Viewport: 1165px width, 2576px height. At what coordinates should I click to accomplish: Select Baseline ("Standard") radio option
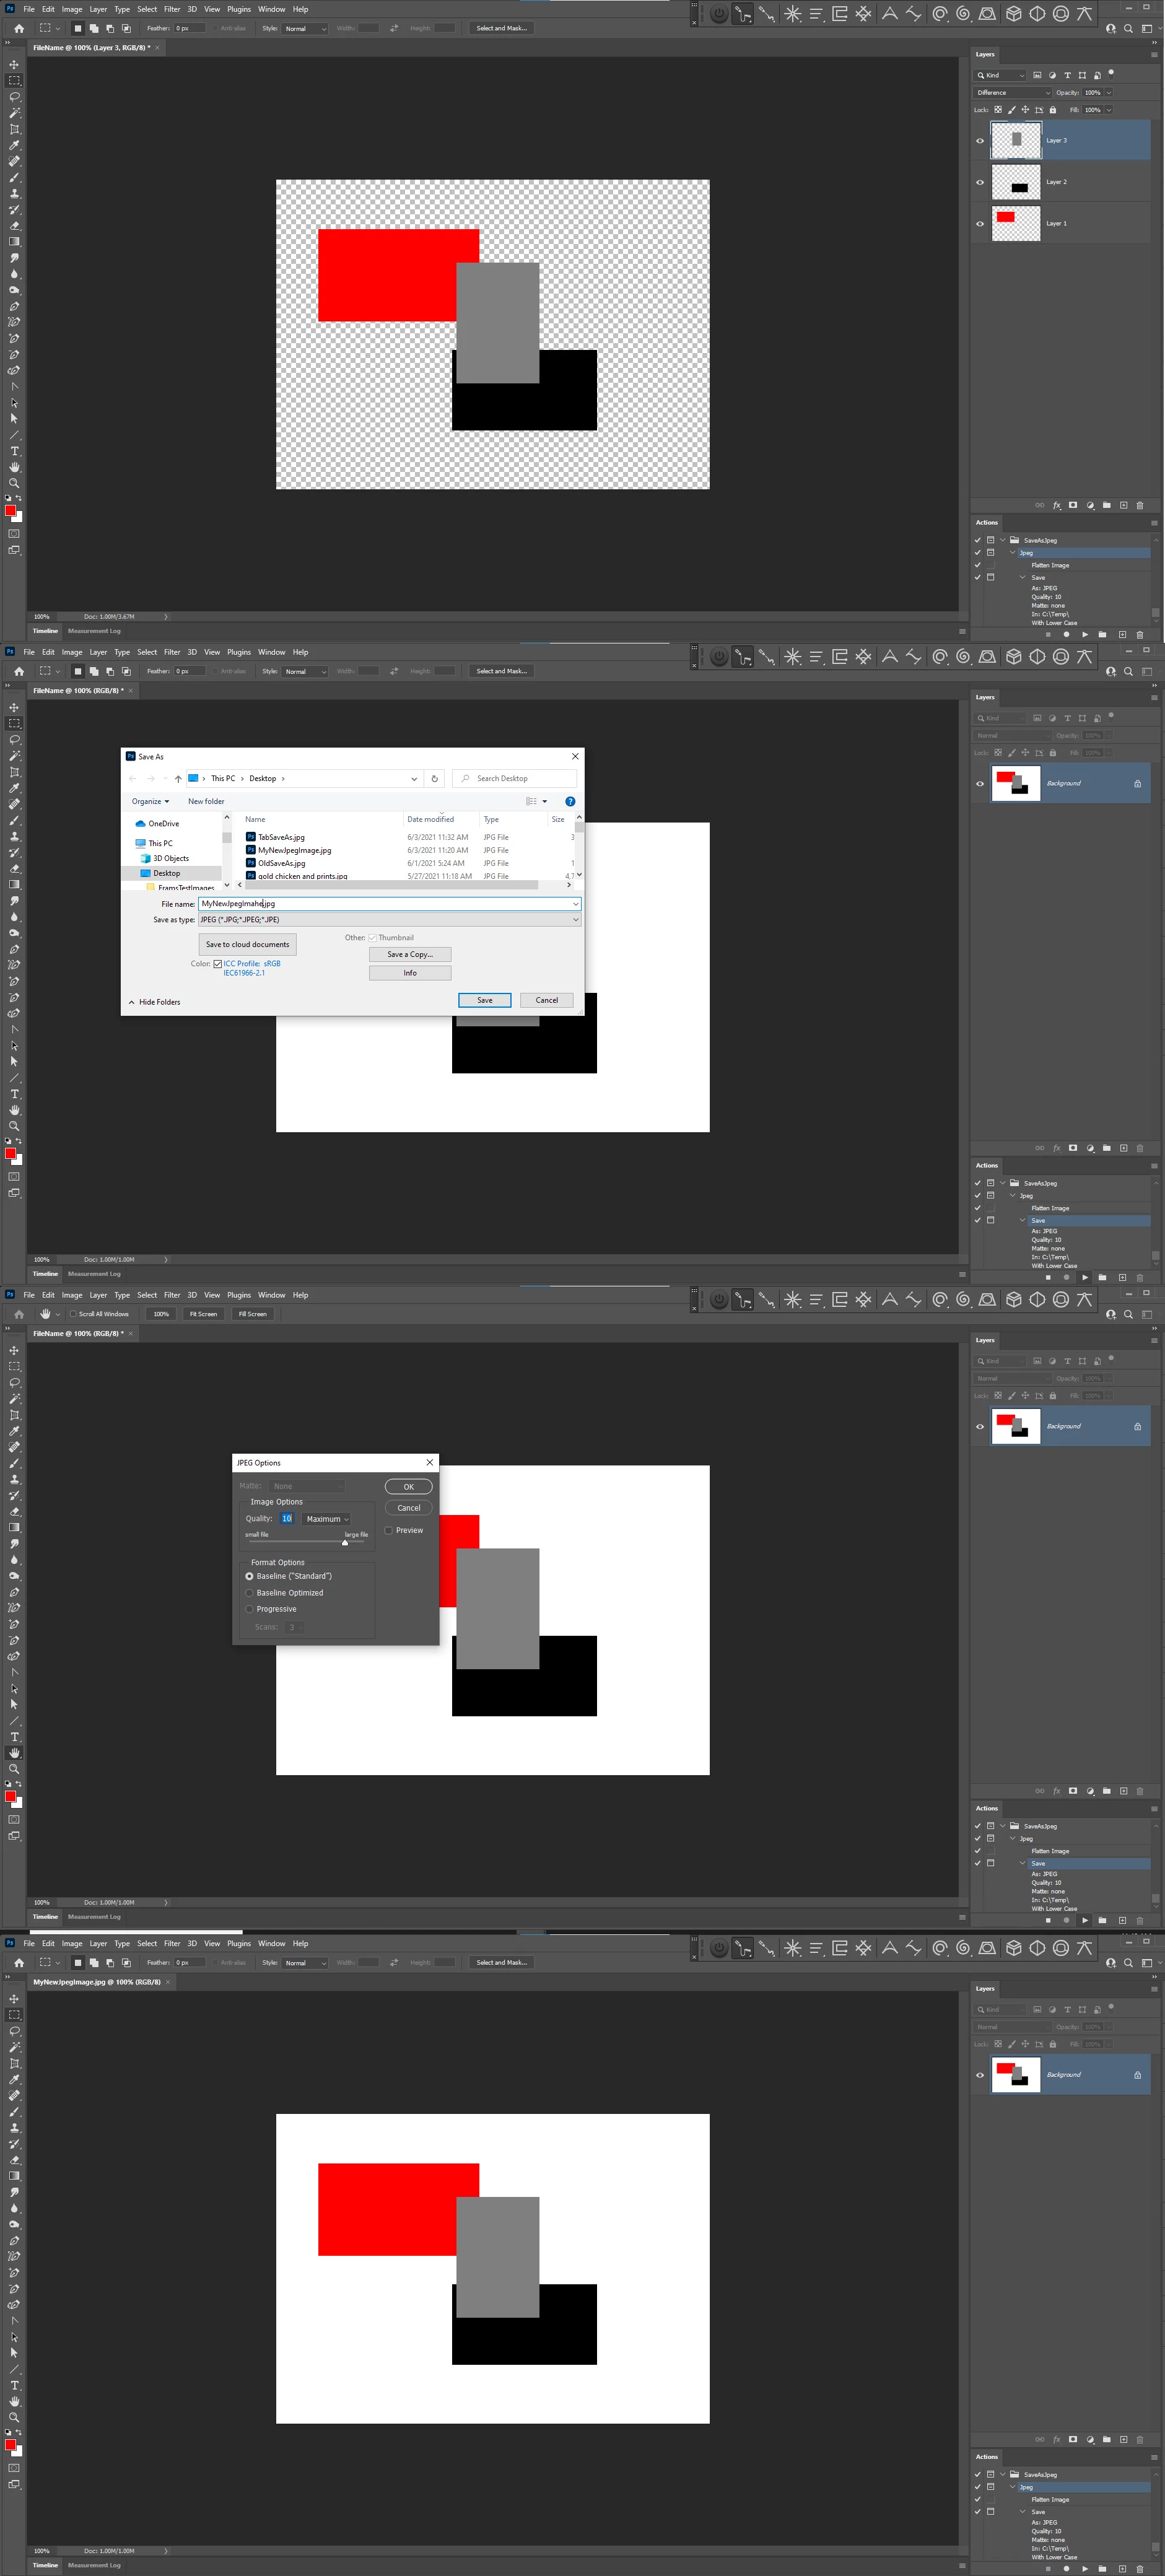[249, 1576]
